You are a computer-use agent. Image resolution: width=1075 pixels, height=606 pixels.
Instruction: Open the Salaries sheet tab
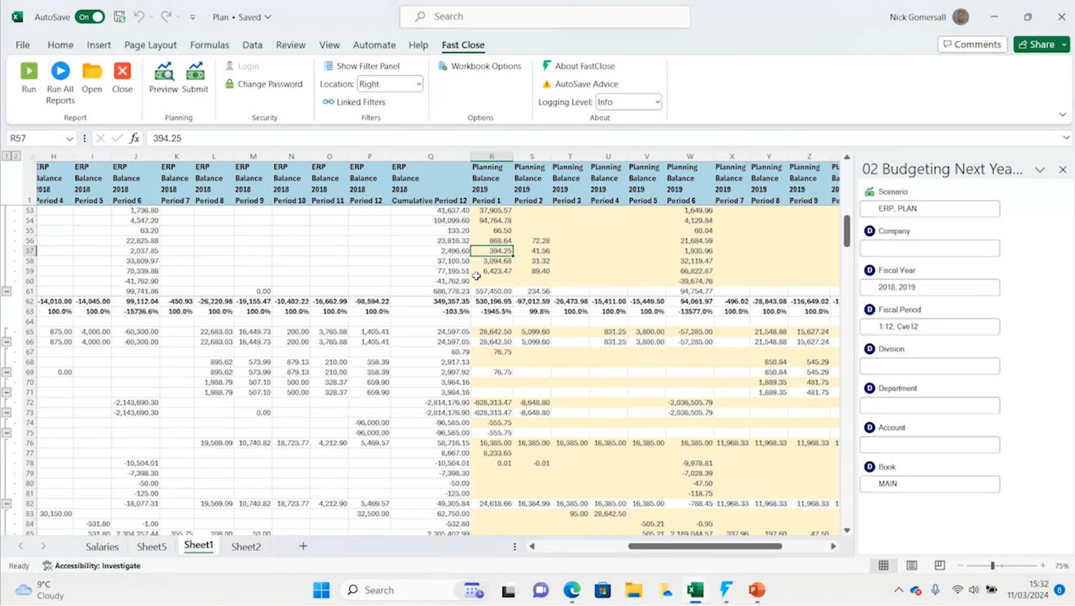[101, 547]
